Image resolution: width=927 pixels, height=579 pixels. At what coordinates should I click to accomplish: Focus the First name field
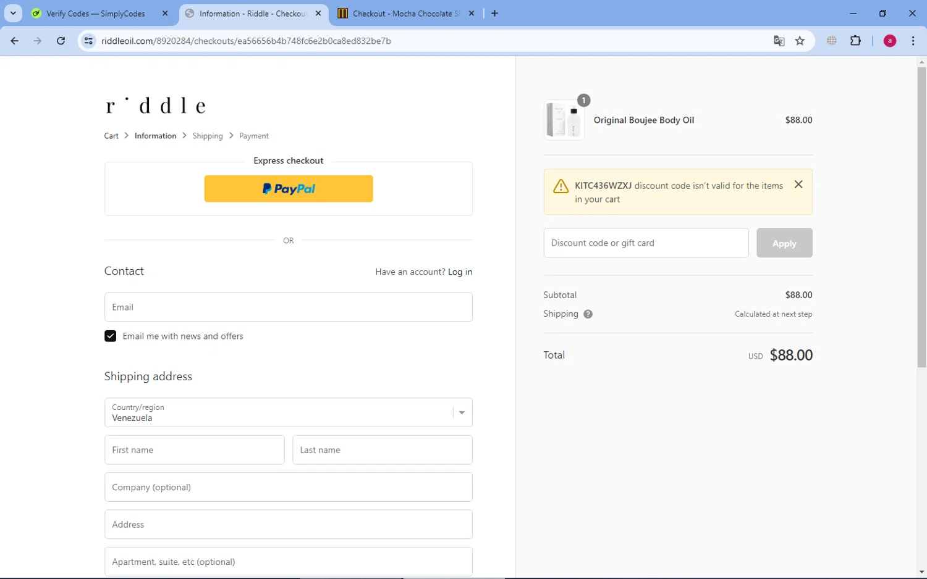[x=195, y=450]
